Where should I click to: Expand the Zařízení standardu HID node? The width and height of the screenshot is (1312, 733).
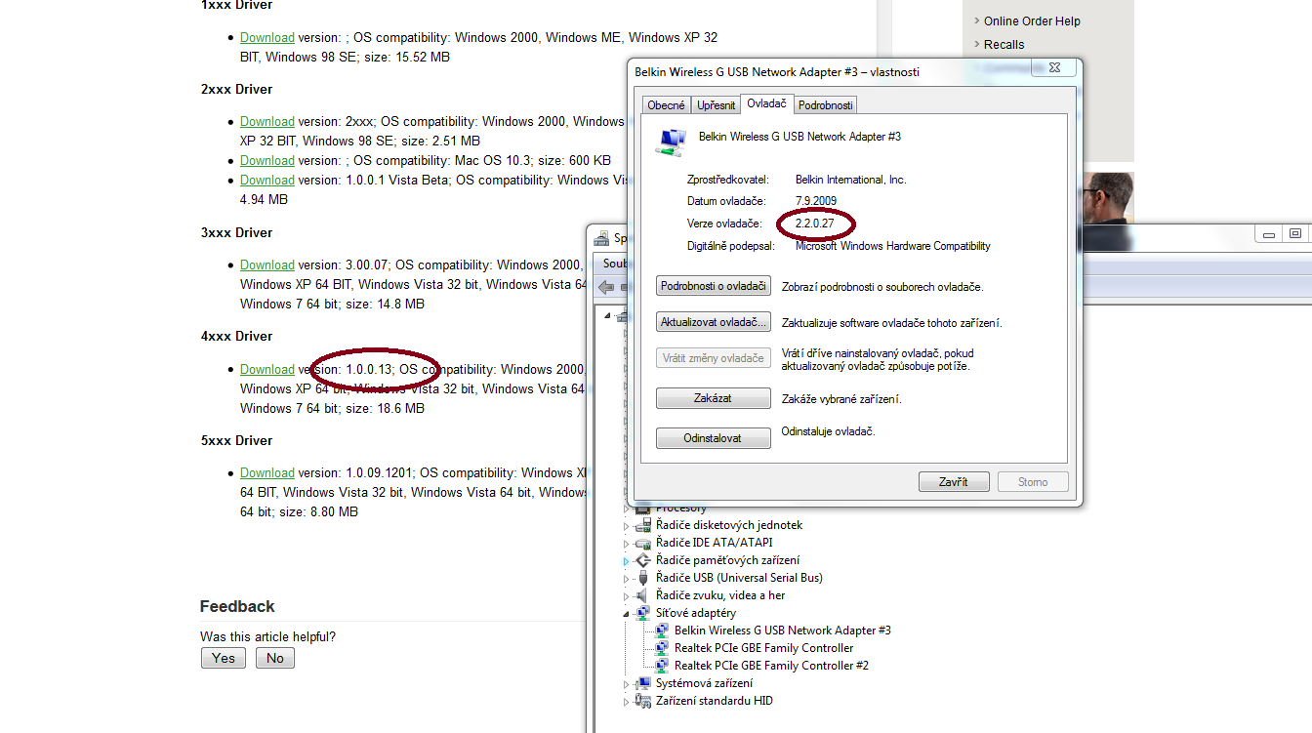coord(627,702)
